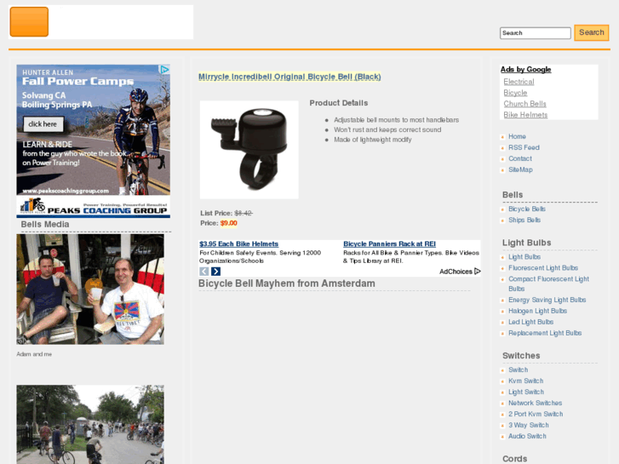Image resolution: width=619 pixels, height=464 pixels.
Task: Click the 'Adam and me' caption
Action: (x=34, y=354)
